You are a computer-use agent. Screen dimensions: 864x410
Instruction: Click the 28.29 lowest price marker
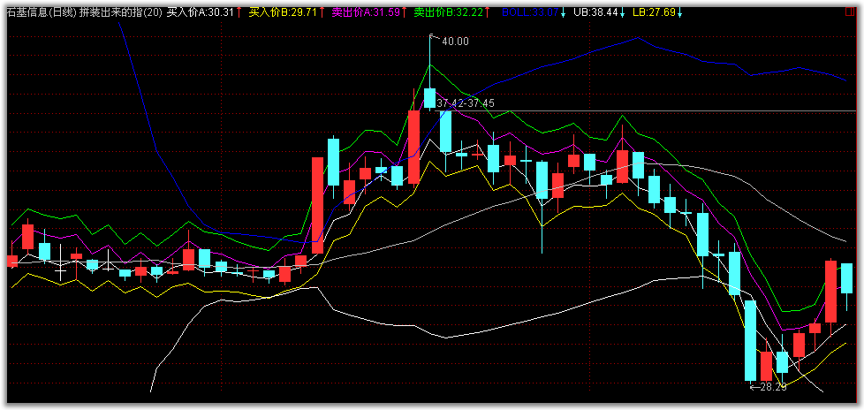tap(771, 387)
